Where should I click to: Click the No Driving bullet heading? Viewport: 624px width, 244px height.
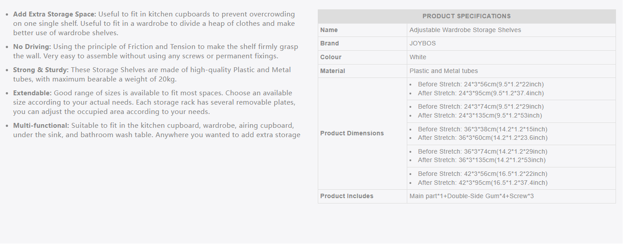pyautogui.click(x=32, y=46)
